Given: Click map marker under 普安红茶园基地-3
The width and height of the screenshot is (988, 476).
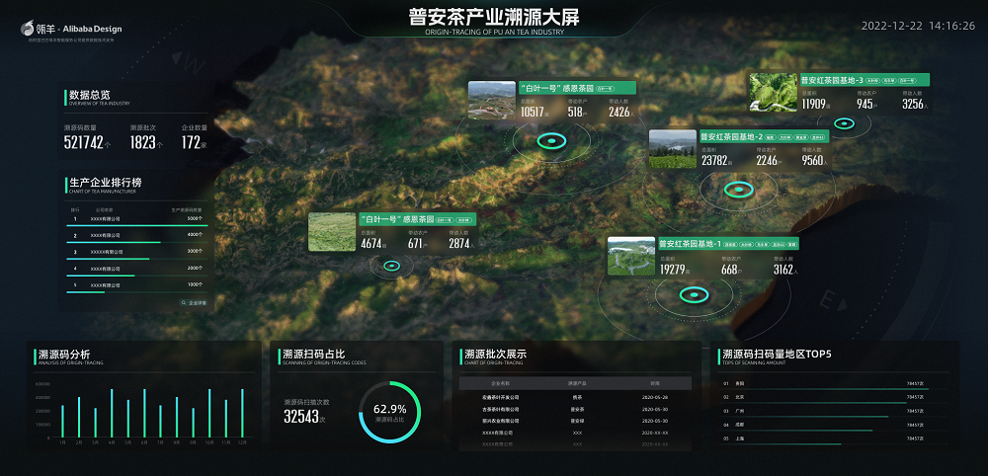Looking at the screenshot, I should [x=844, y=124].
